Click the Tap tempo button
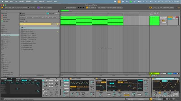Screen dimensions: 181x101 [x=12, y=8]
